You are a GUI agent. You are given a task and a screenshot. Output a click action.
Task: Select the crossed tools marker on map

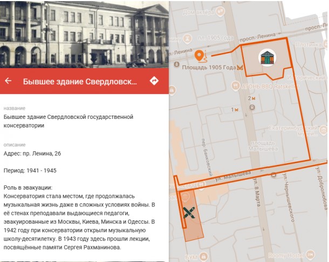(x=189, y=212)
